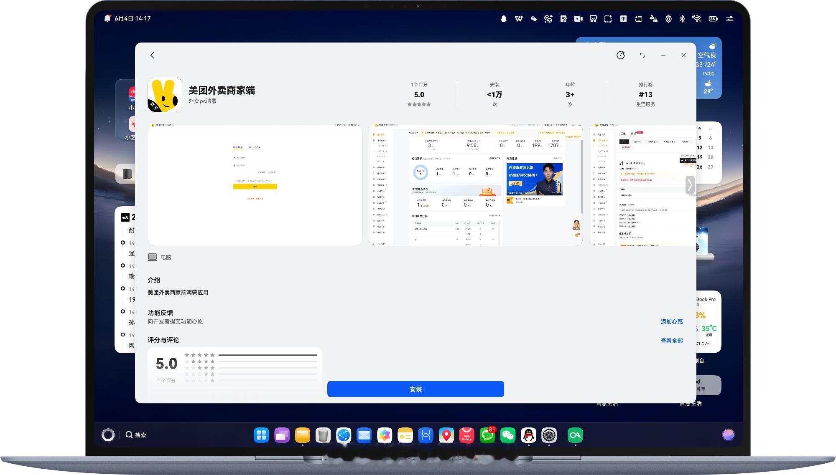Open the Wi-Fi status icon
This screenshot has height=475, width=836.
point(697,19)
